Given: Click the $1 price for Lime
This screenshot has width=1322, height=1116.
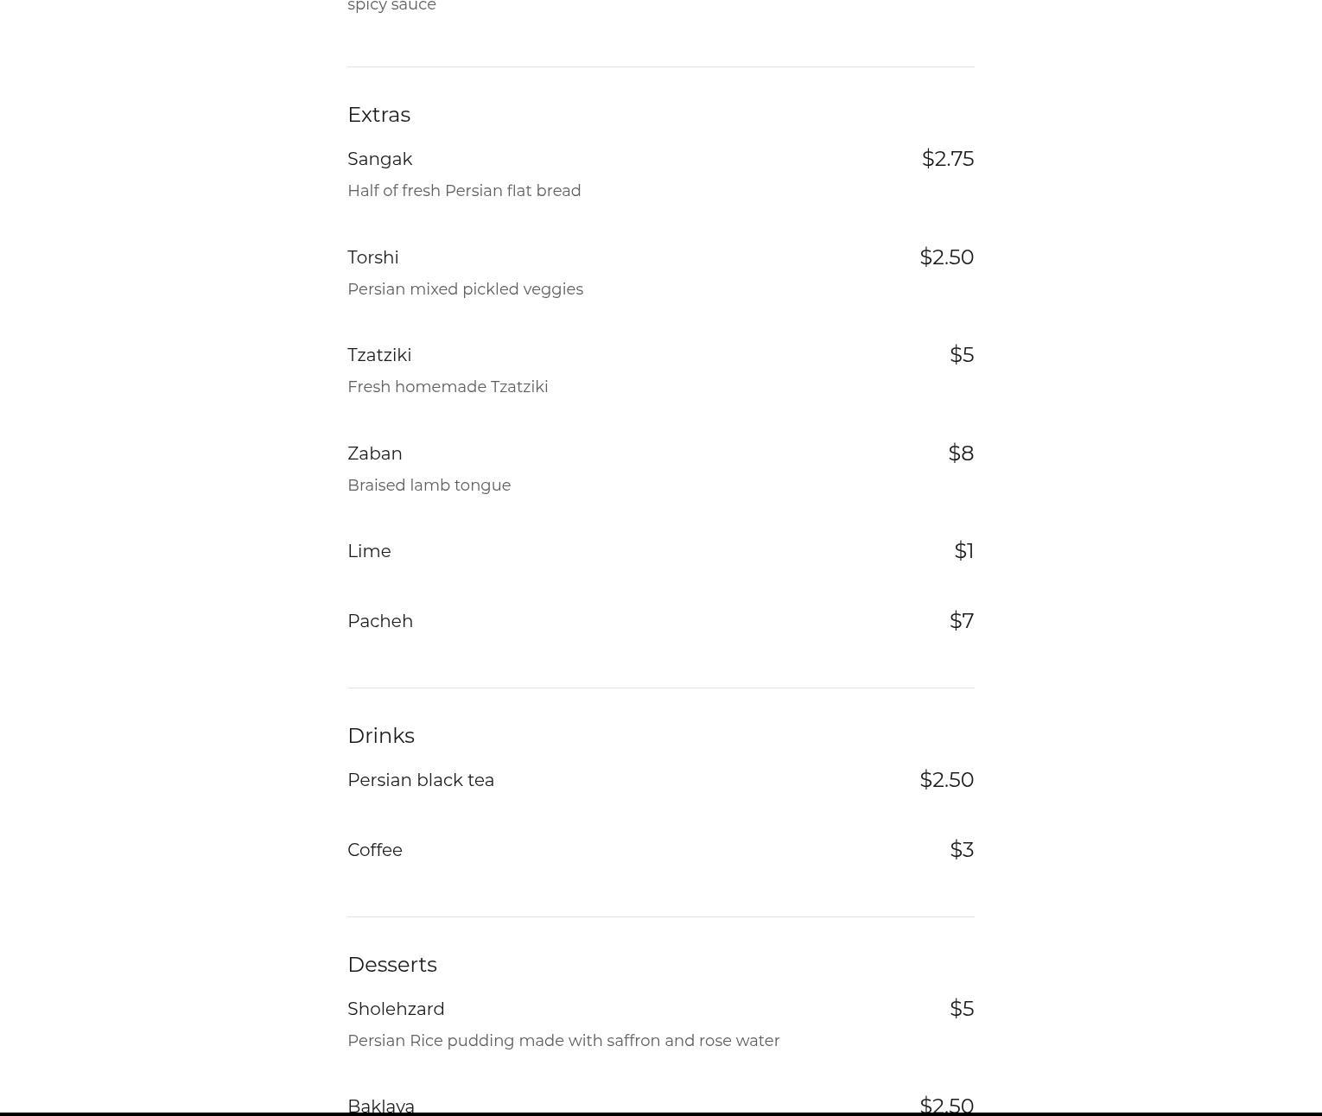Looking at the screenshot, I should point(963,551).
